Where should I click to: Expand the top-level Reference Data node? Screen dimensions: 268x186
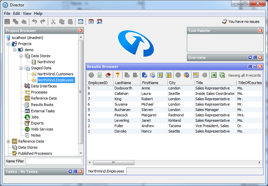point(8,141)
